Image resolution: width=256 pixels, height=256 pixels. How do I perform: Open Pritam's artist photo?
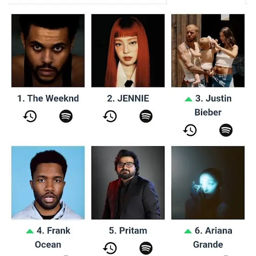click(128, 183)
